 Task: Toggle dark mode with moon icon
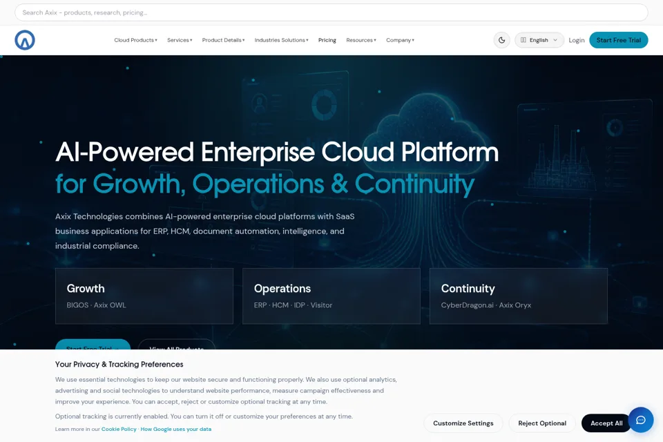click(501, 40)
